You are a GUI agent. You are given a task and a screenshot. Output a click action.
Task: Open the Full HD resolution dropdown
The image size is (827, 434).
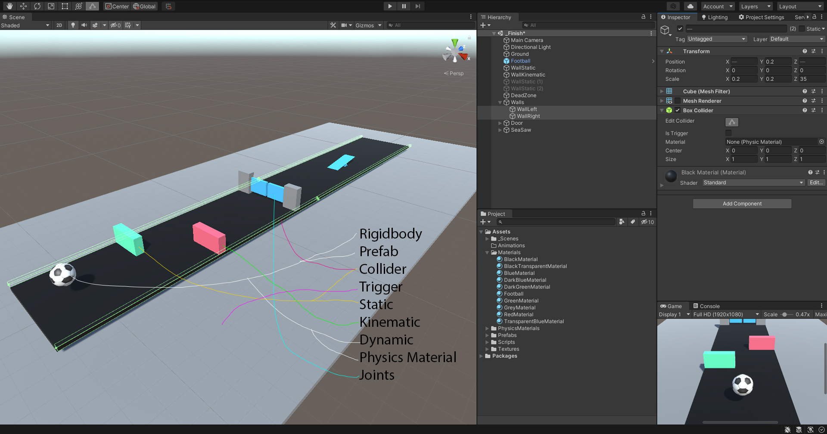point(726,314)
